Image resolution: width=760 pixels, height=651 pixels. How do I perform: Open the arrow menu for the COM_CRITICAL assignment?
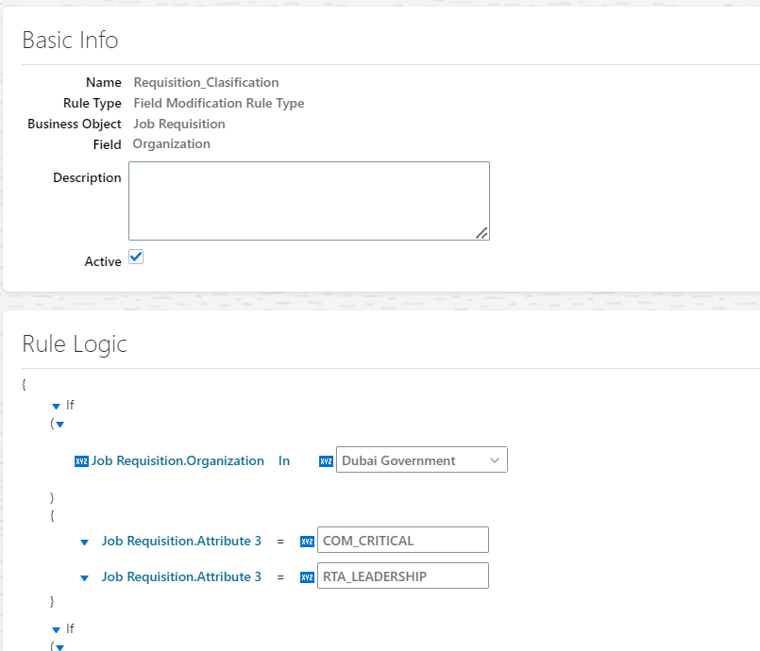pos(84,542)
